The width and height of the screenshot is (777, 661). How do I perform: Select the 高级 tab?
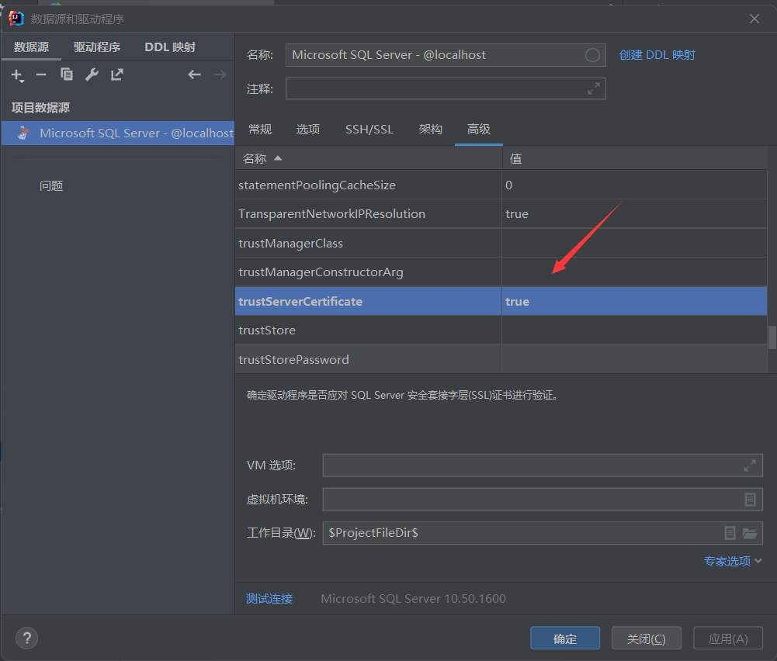pos(479,130)
